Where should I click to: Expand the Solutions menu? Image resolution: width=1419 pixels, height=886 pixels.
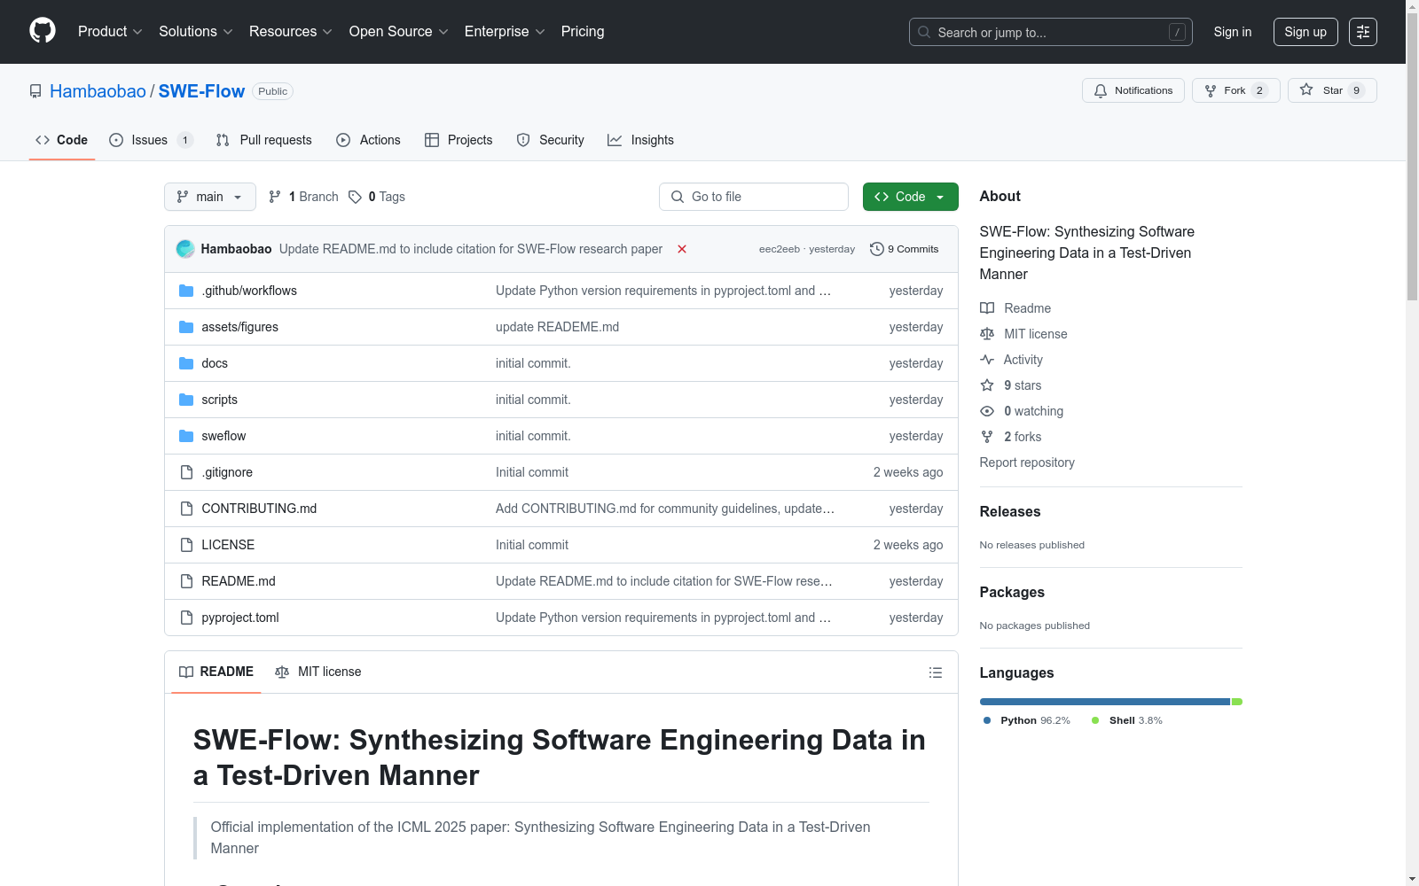[x=196, y=32]
